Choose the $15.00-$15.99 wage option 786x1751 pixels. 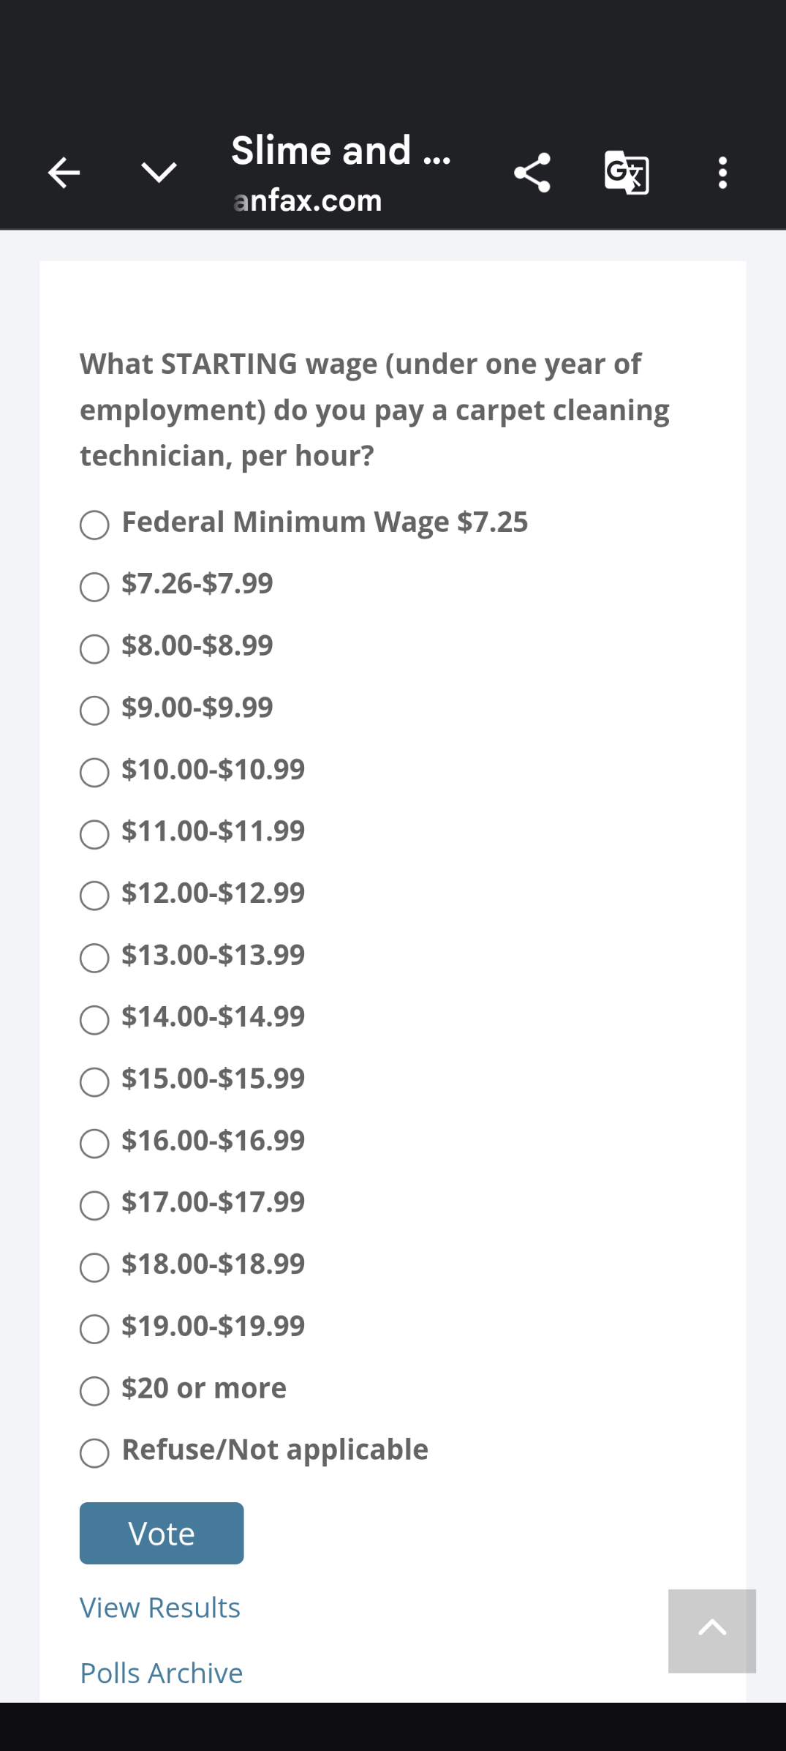94,1081
